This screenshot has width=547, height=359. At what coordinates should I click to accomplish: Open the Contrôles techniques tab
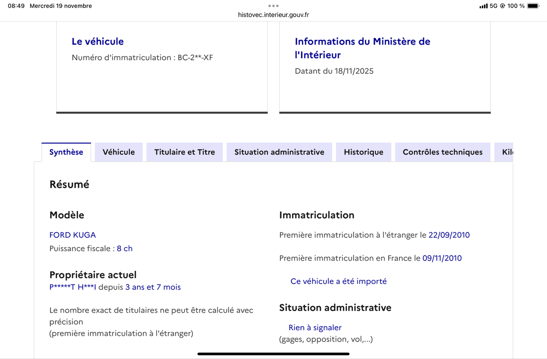point(443,152)
